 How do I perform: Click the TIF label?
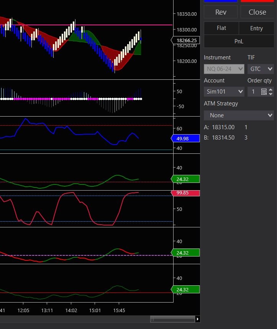pos(251,58)
